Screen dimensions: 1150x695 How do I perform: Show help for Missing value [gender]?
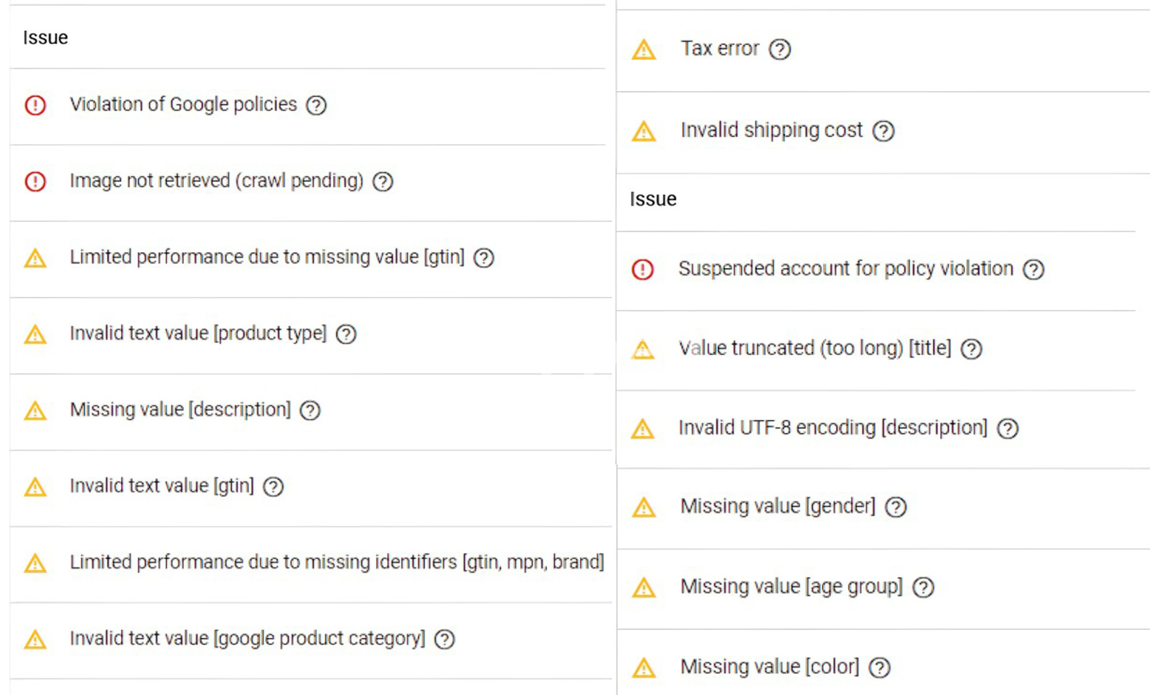896,507
